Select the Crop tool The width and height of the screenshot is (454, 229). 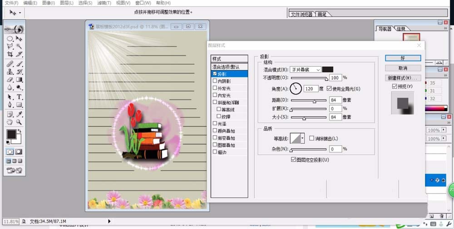click(10, 54)
